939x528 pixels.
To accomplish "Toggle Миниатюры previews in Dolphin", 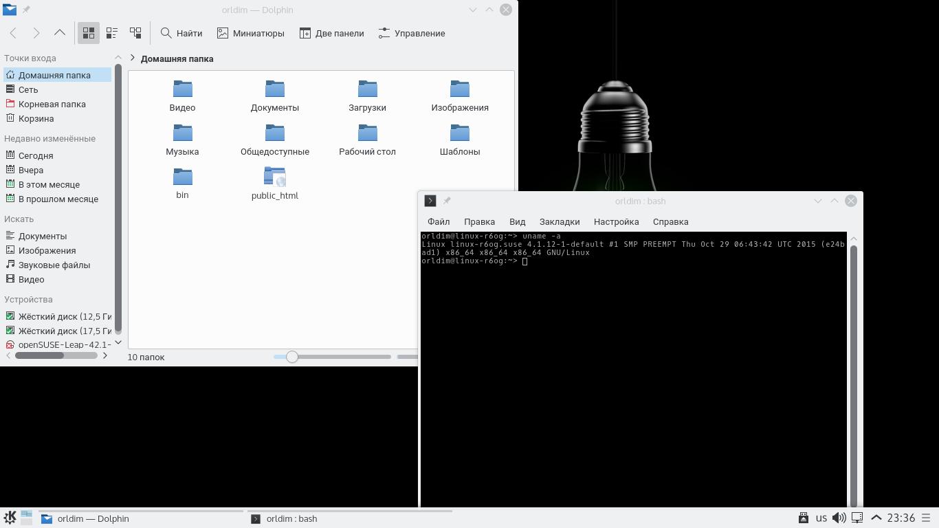I will pos(251,33).
